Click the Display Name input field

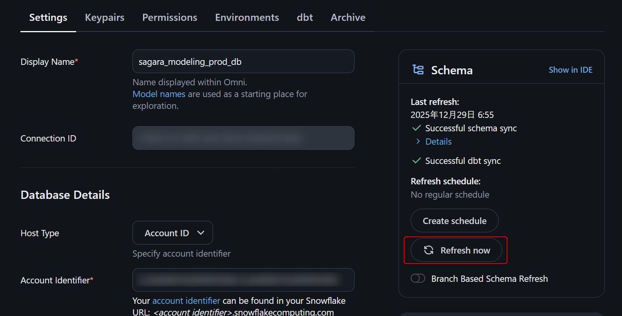click(x=243, y=62)
